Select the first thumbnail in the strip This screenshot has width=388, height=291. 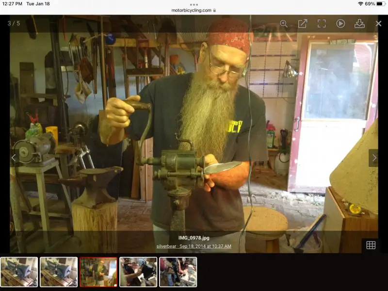coord(19,272)
